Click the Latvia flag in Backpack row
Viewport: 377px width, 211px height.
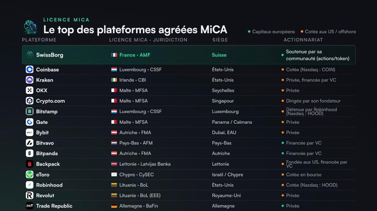point(114,164)
